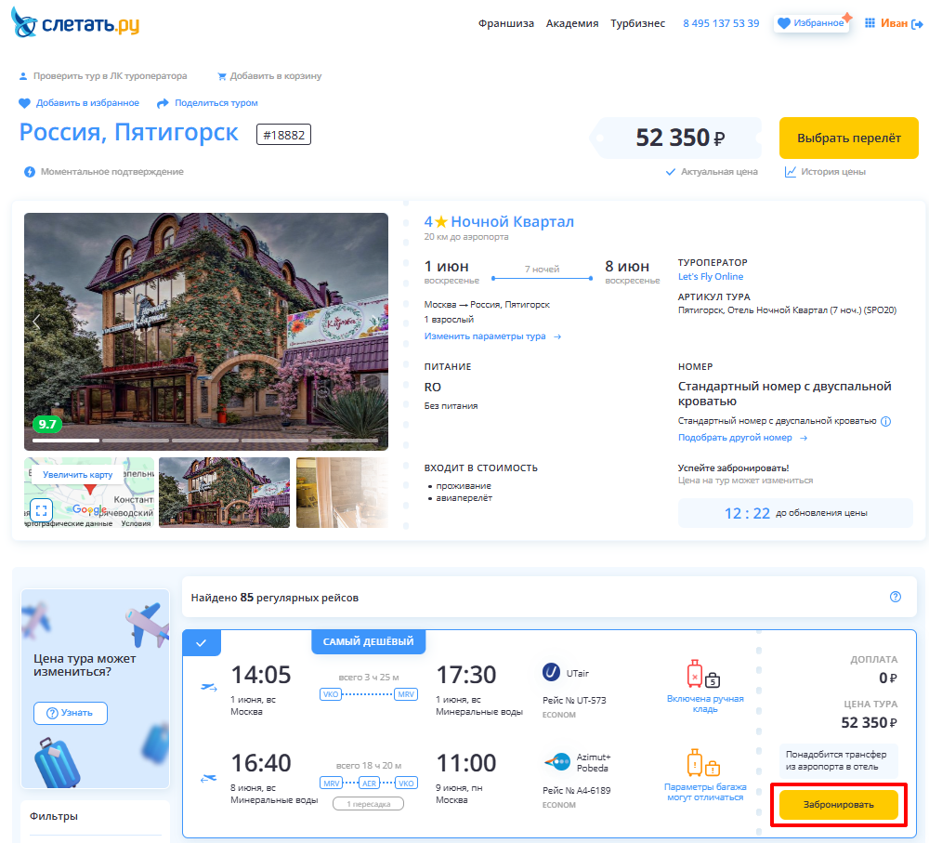Click the info icon beside room description
This screenshot has height=843, width=929.
885,422
